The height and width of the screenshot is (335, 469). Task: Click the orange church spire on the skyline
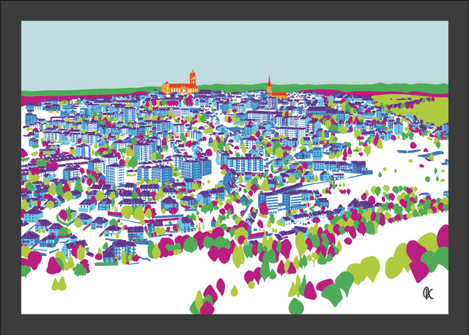coord(270,86)
